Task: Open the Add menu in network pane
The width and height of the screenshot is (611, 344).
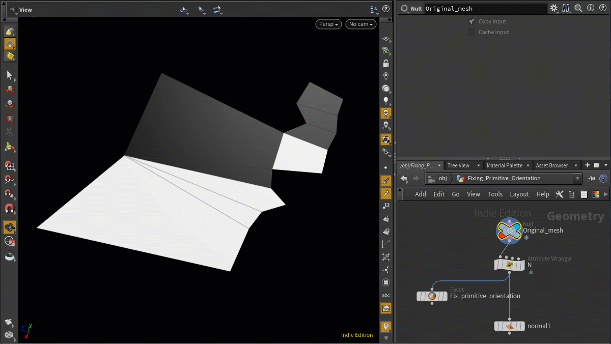Action: click(421, 194)
